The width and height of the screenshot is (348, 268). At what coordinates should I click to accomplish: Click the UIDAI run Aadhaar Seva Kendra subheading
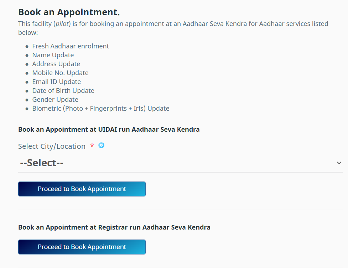(109, 129)
